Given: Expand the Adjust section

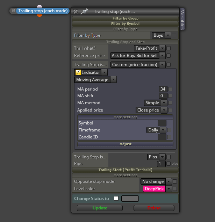Looking at the screenshot, I should coord(125,144).
